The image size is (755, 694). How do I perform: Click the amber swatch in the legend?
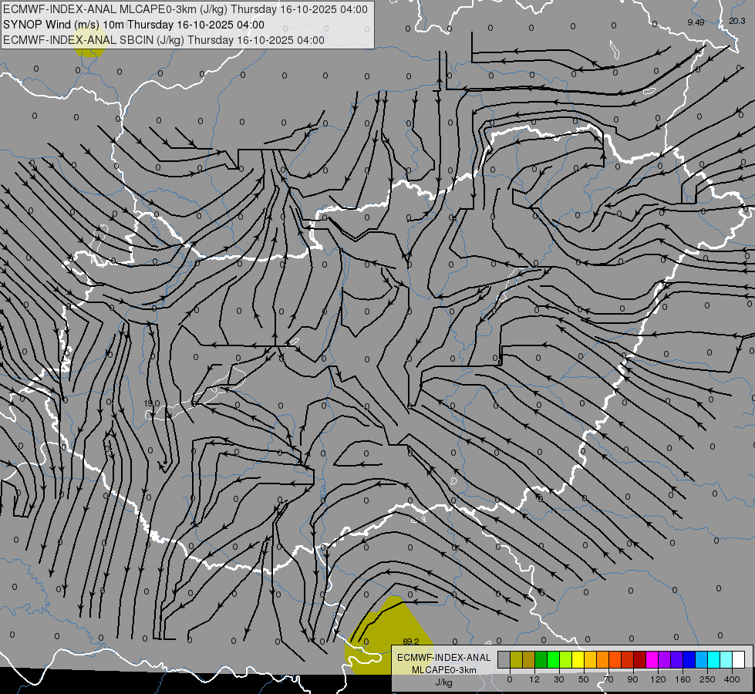tap(590, 659)
